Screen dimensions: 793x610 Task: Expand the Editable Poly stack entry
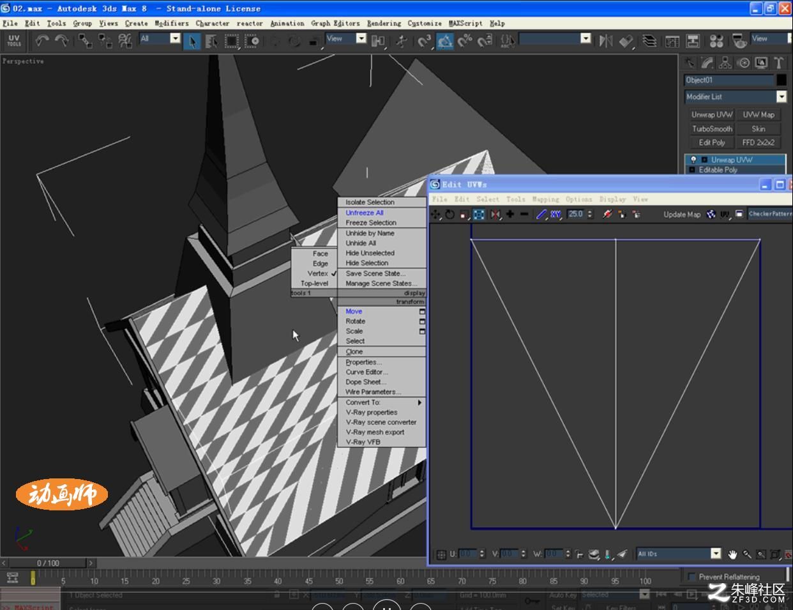[692, 170]
